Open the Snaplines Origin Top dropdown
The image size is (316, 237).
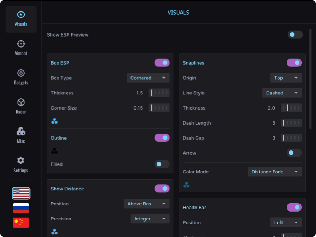pos(286,78)
